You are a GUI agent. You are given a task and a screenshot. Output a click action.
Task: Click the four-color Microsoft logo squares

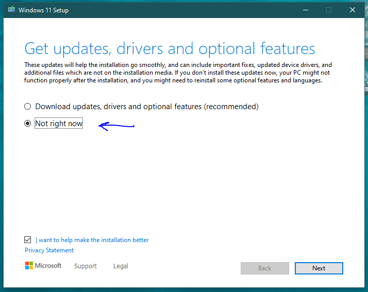(x=29, y=266)
